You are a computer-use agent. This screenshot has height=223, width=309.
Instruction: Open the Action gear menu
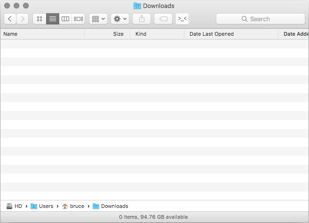click(x=120, y=19)
